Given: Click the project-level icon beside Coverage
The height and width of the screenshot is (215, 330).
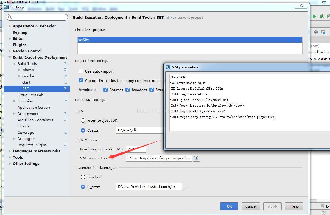Looking at the screenshot, I should click(x=65, y=132).
